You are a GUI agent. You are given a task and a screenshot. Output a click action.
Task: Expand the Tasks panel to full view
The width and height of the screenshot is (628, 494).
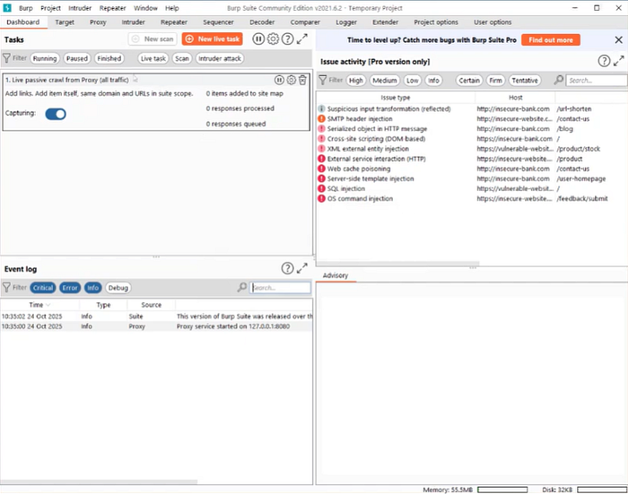tap(302, 39)
